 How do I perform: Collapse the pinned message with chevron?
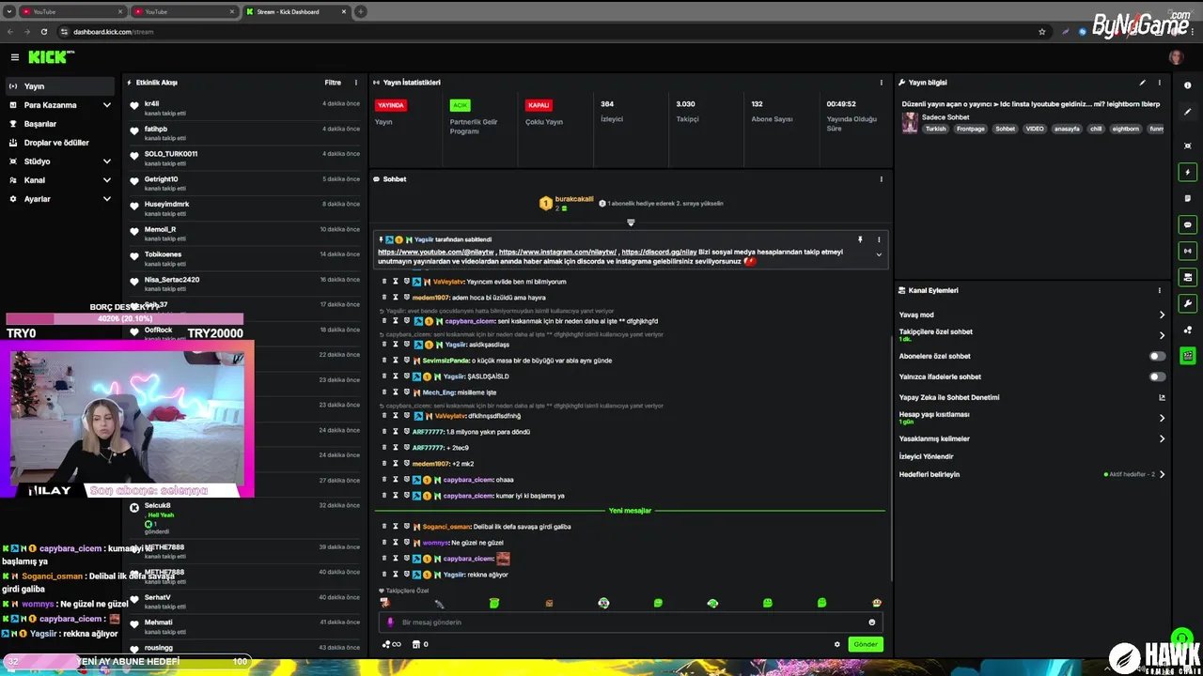tap(879, 254)
